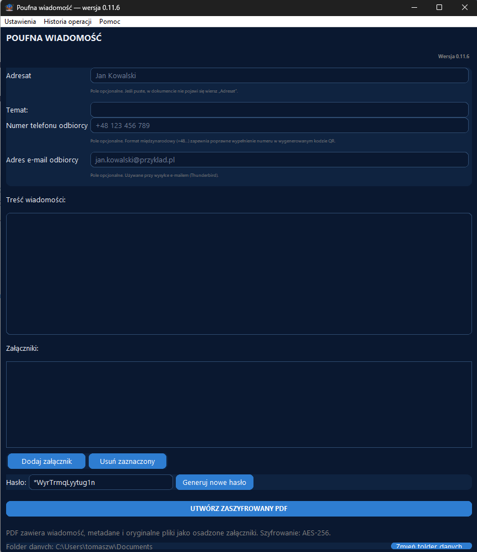This screenshot has height=552, width=477.
Task: Select the Numer telefonu odbiorcy field
Action: pos(280,125)
